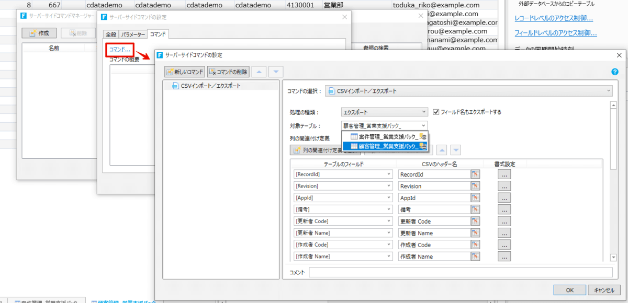The width and height of the screenshot is (628, 303).
Task: Click コマンド... link in background dialog
Action: pos(120,49)
